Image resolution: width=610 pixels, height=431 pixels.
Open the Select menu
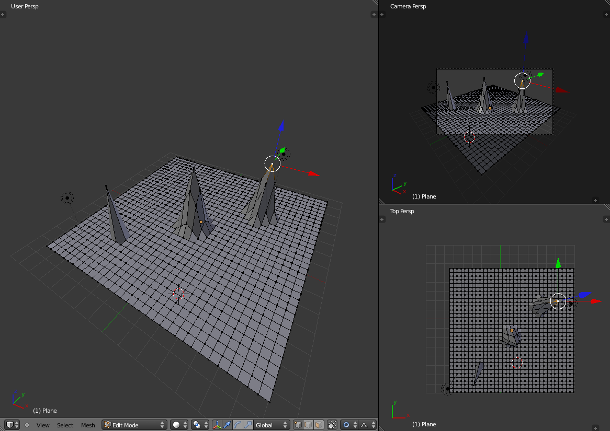pos(65,425)
